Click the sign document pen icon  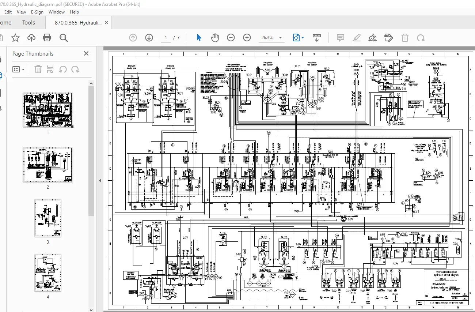[x=372, y=37]
